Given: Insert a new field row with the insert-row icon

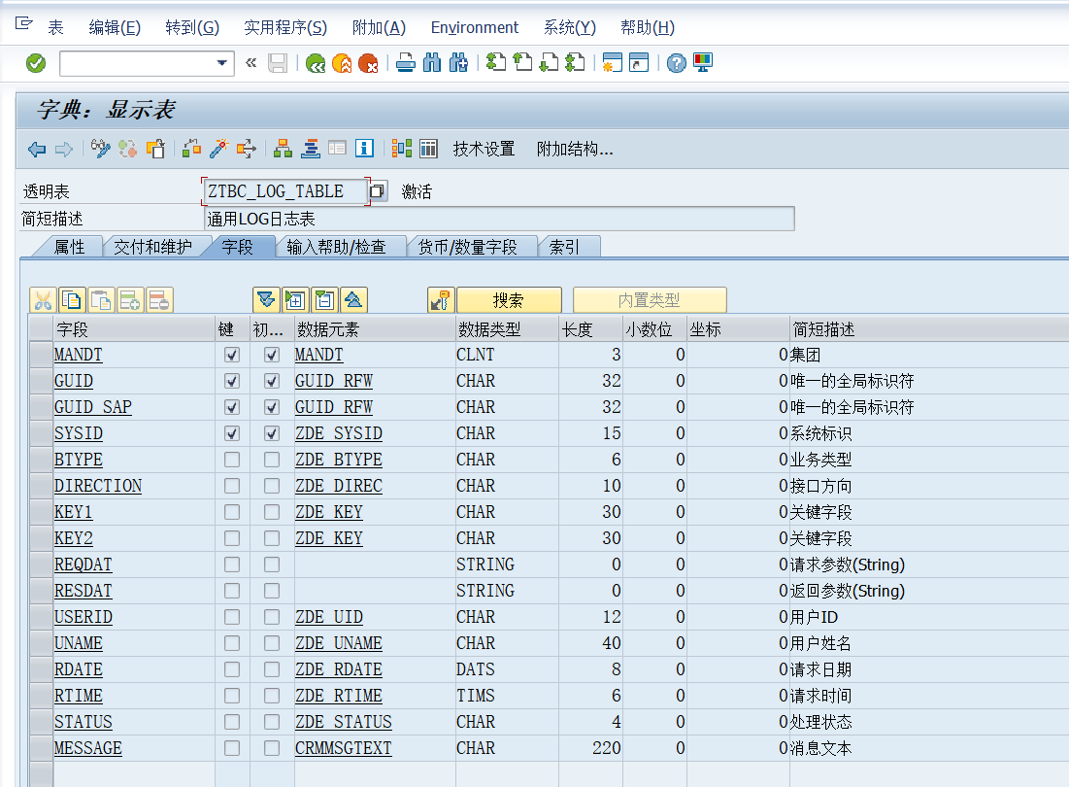Looking at the screenshot, I should (x=129, y=299).
